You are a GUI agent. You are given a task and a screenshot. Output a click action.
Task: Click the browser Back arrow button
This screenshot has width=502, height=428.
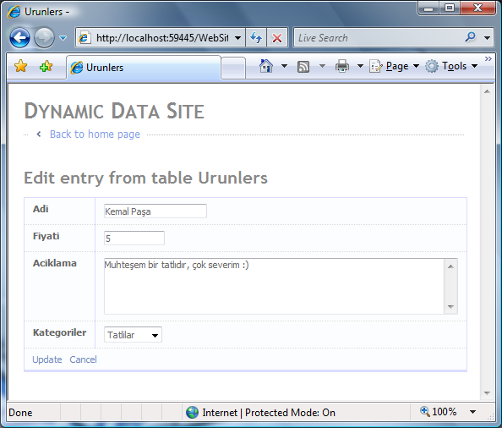pyautogui.click(x=19, y=38)
